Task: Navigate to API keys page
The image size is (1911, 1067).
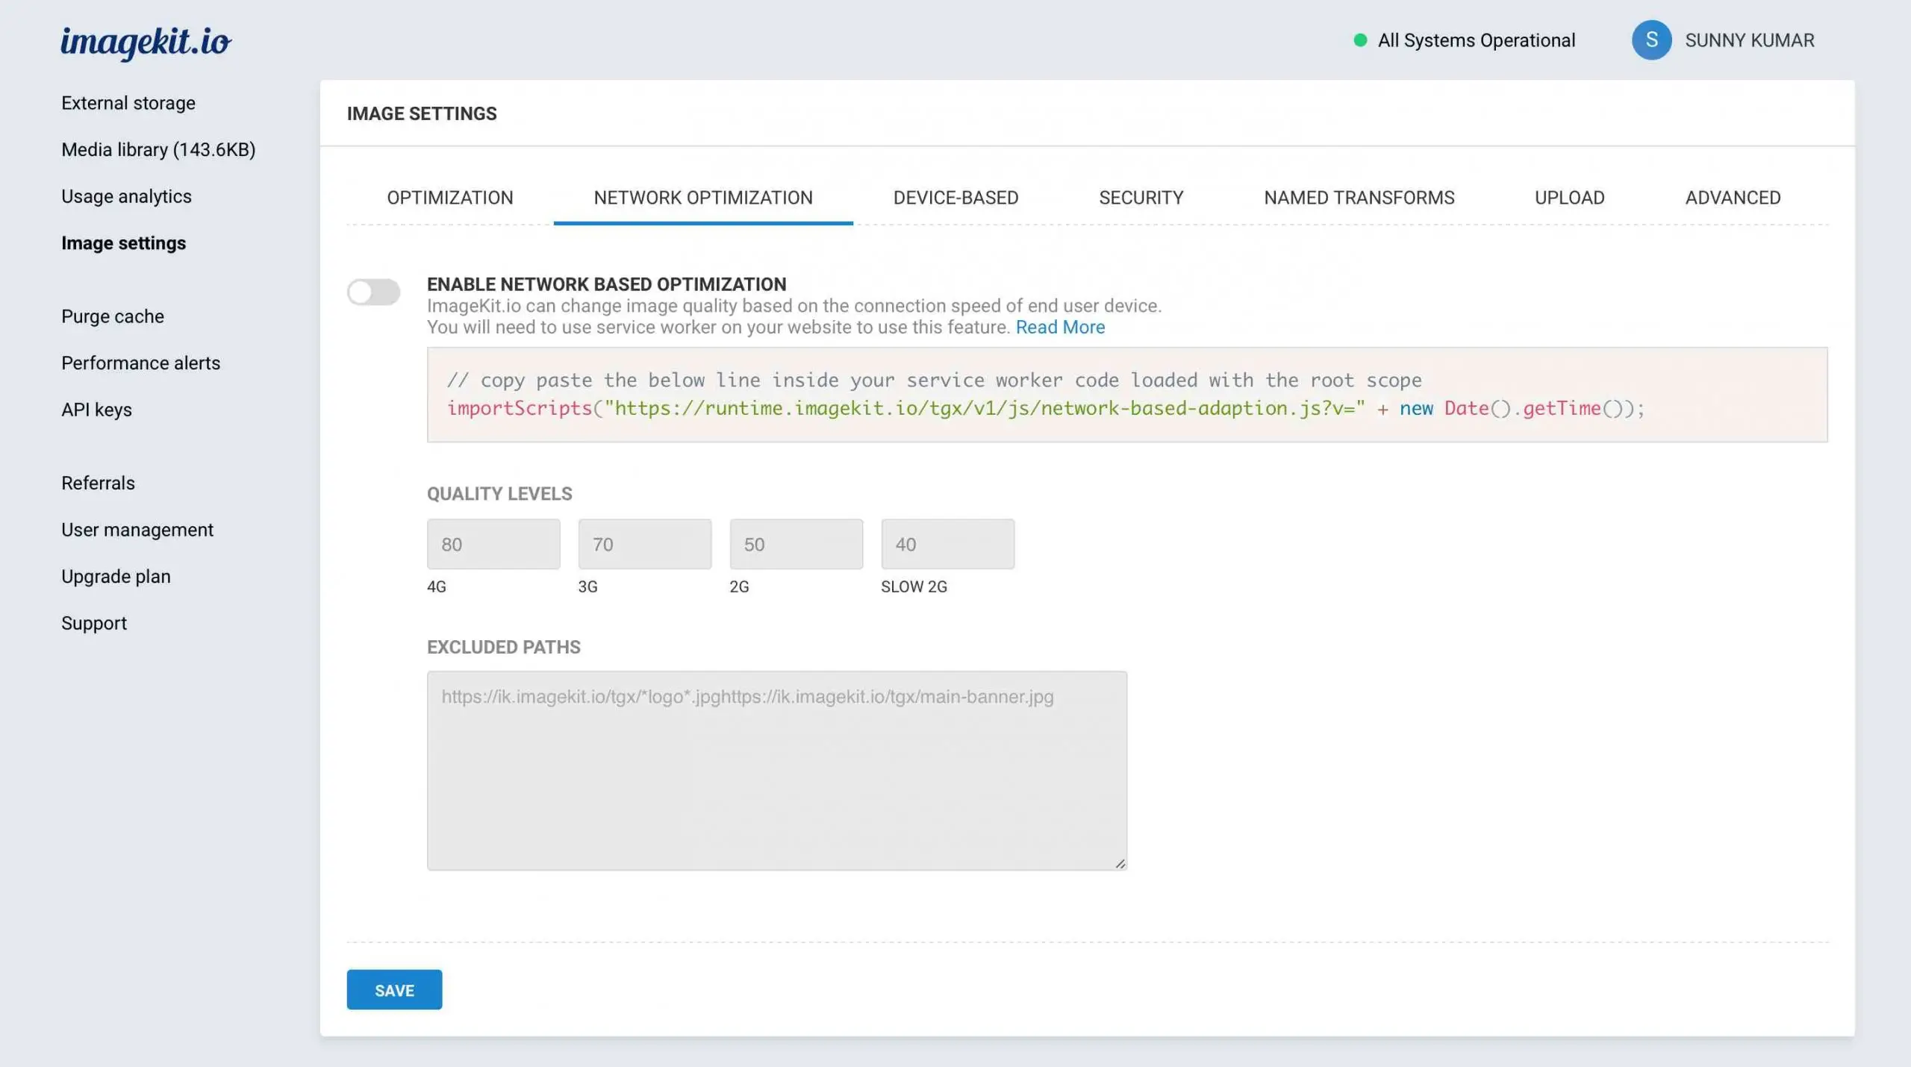Action: 96,409
